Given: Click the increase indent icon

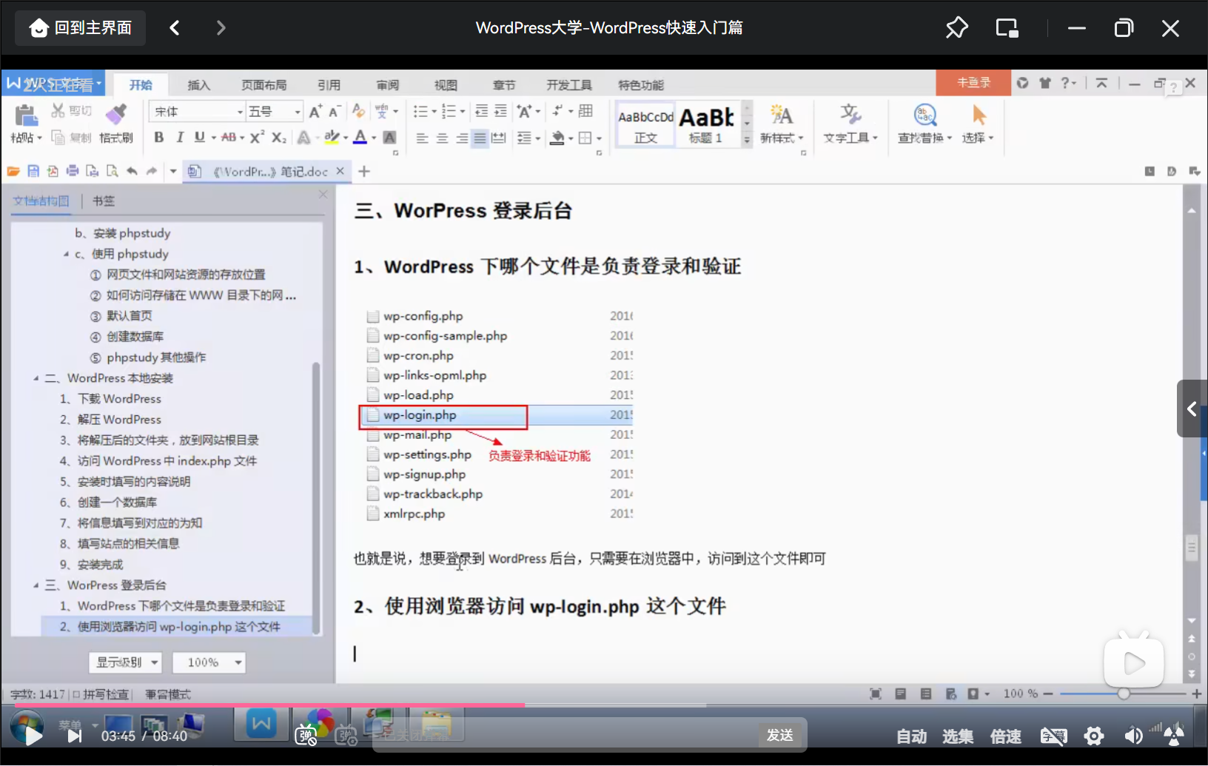Looking at the screenshot, I should [500, 111].
